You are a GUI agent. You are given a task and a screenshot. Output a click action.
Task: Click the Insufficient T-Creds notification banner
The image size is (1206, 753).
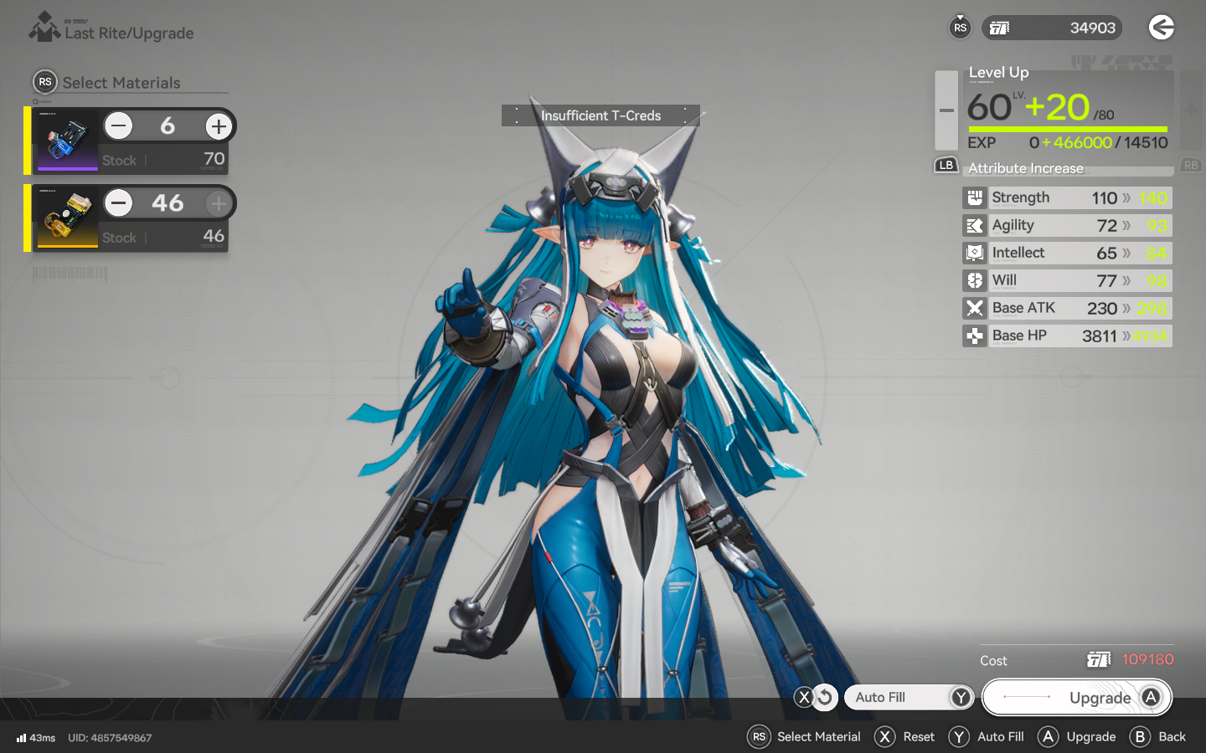tap(600, 115)
